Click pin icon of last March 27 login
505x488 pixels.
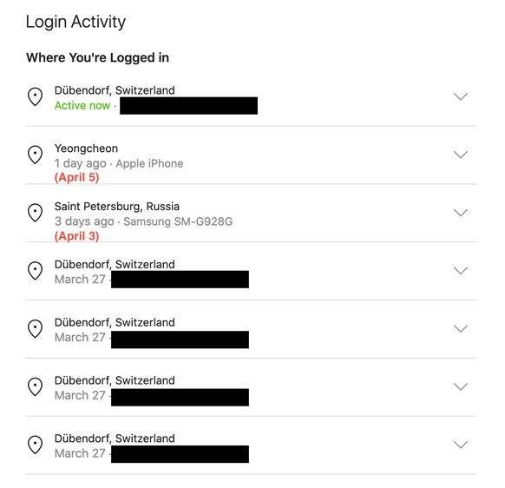coord(35,445)
